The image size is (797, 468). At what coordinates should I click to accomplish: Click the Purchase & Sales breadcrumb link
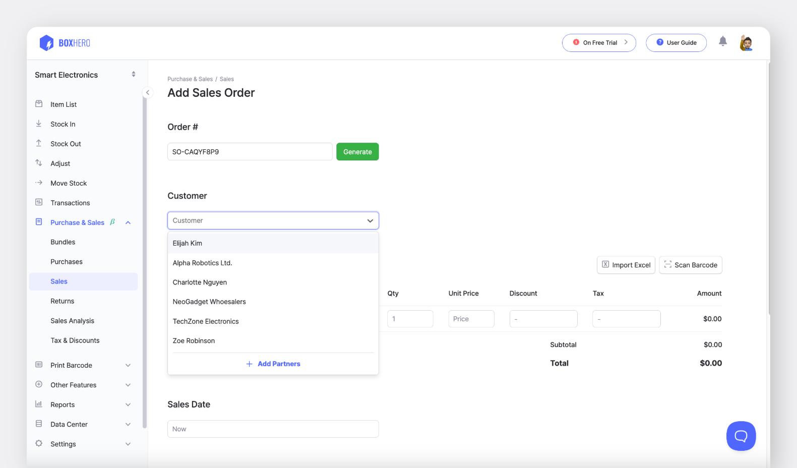click(190, 79)
